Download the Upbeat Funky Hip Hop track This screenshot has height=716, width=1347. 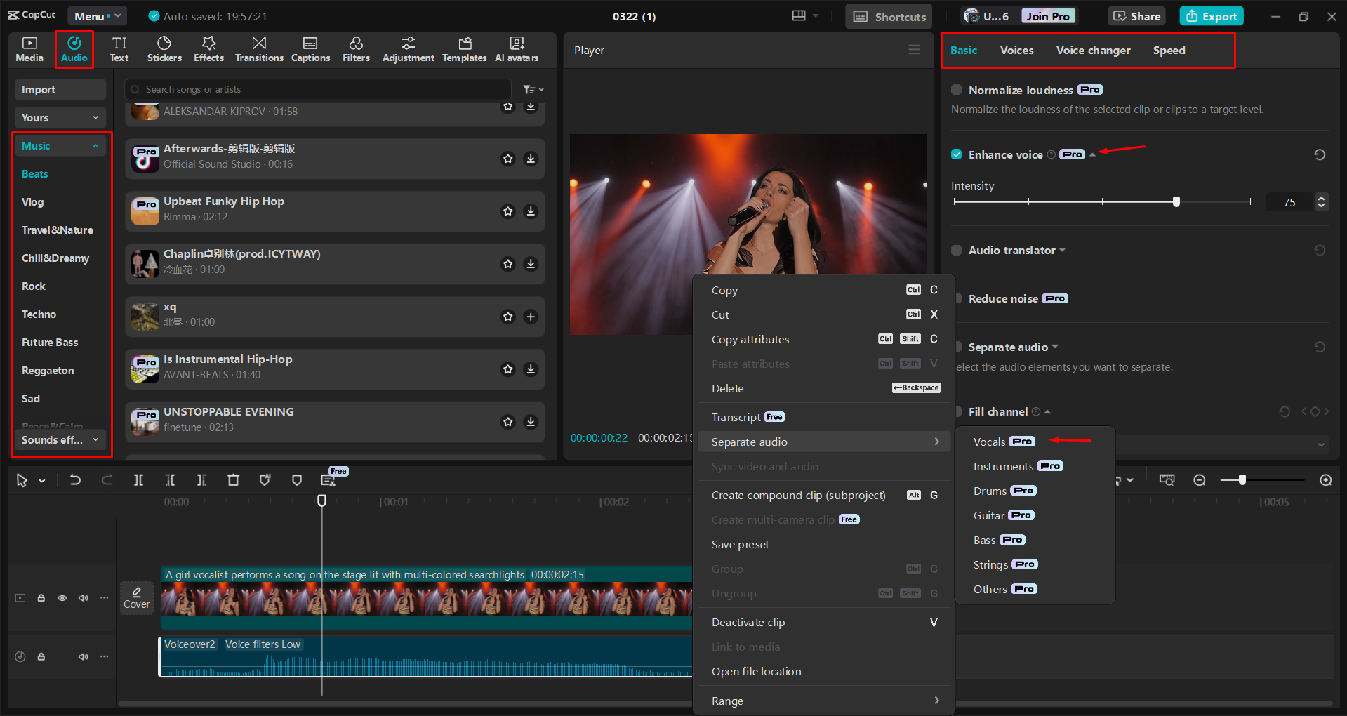click(x=531, y=211)
